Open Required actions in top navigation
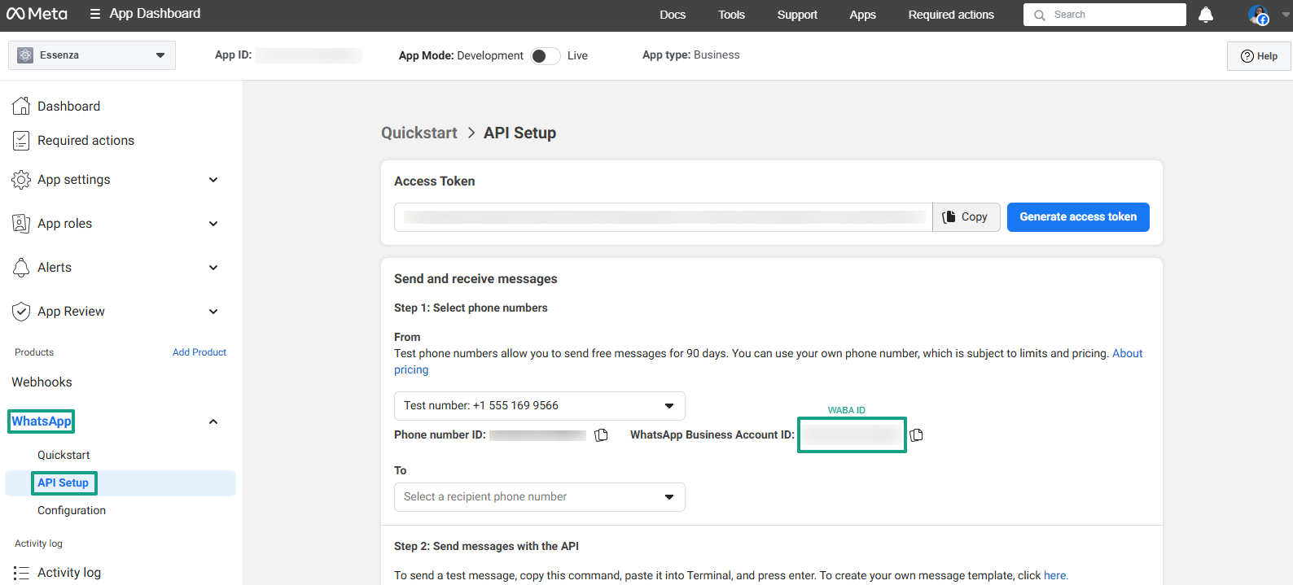Image resolution: width=1293 pixels, height=585 pixels. pyautogui.click(x=951, y=15)
